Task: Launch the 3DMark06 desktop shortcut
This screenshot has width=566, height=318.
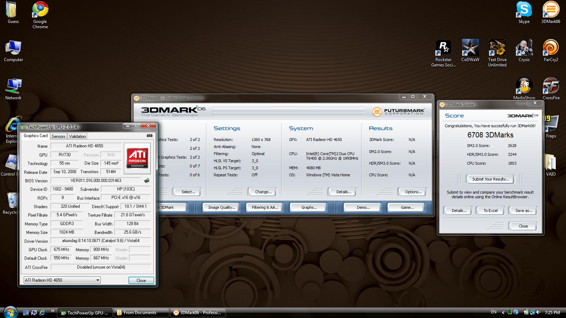Action: point(551,13)
